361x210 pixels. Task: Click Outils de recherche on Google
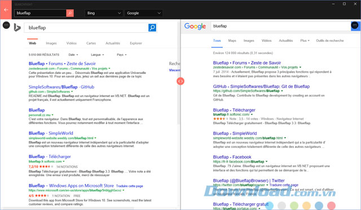329,41
